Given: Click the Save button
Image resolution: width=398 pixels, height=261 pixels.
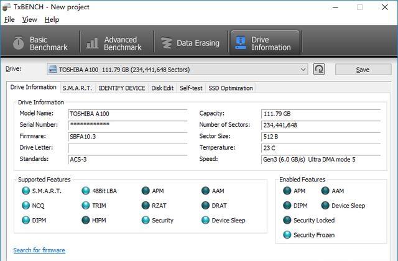Looking at the screenshot, I should point(363,70).
